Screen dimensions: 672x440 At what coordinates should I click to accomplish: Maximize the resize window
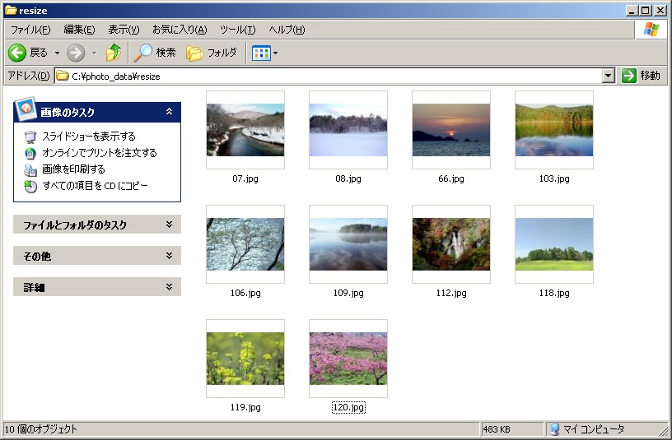point(646,10)
